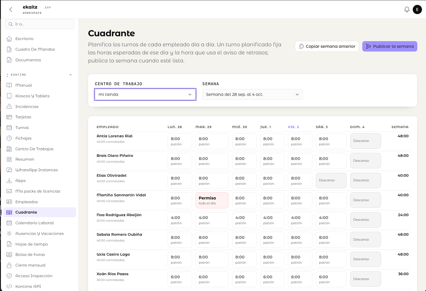
Task: Open the user avatar E menu
Action: pos(417,9)
